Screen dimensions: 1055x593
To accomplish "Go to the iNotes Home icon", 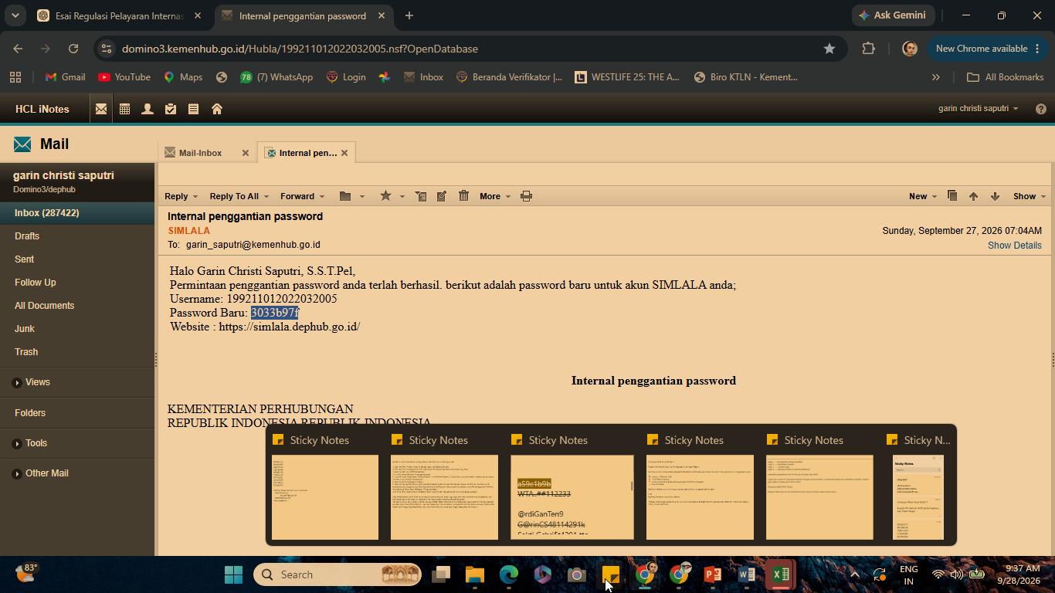I will [x=217, y=109].
